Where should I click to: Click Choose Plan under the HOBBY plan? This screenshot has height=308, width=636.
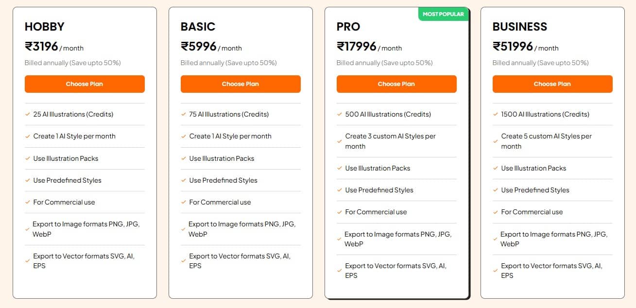(x=85, y=84)
